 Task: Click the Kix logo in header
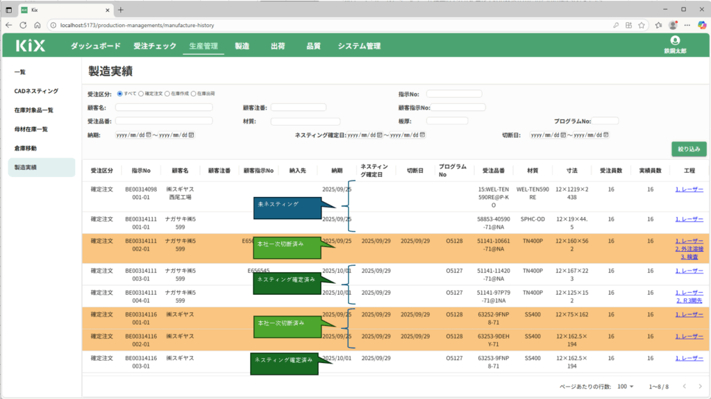[x=32, y=46]
